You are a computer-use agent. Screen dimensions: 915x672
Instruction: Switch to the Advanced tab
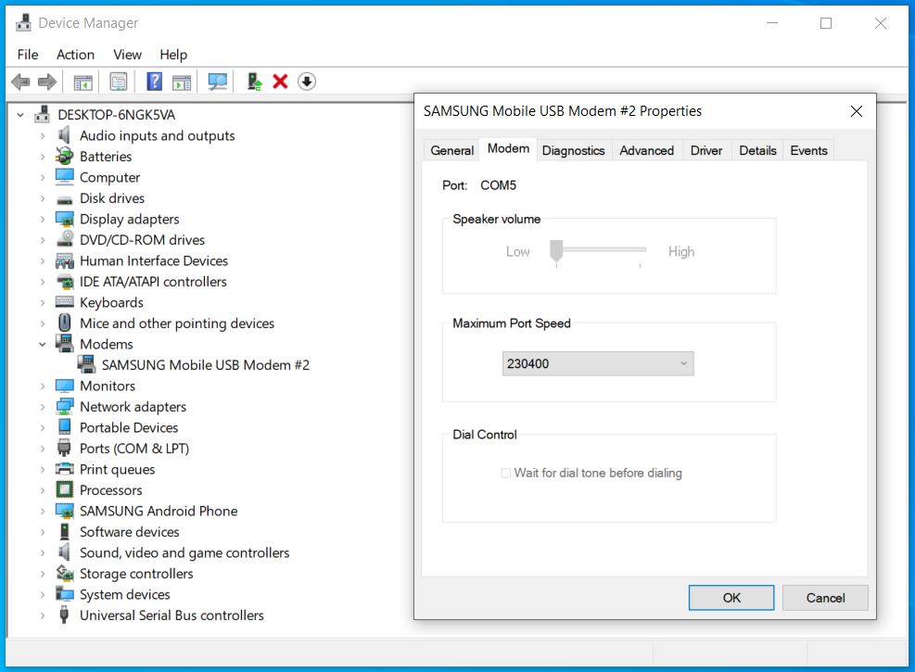pyautogui.click(x=646, y=150)
